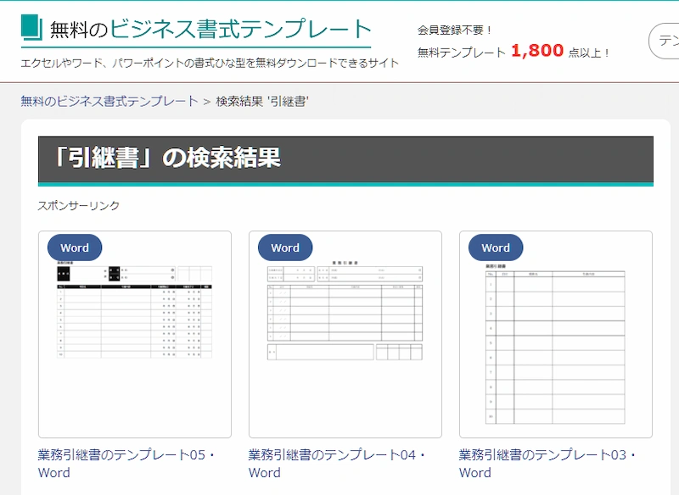The image size is (679, 495).
Task: Click the breadcrumb > separator arrow
Action: (206, 102)
